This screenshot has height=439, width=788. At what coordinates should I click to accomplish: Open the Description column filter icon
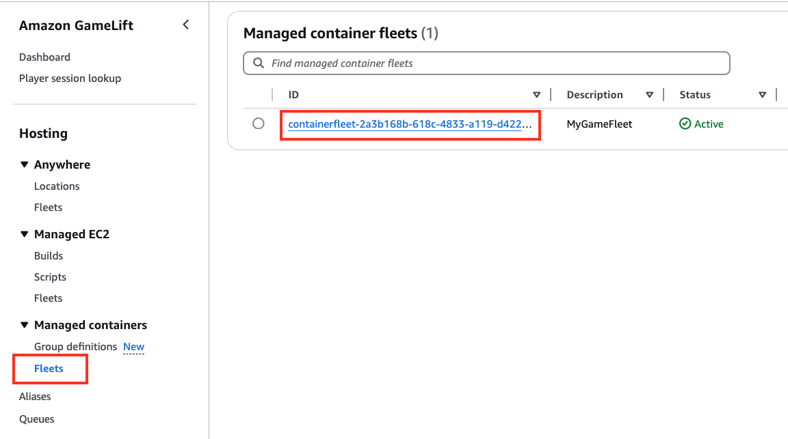[649, 94]
